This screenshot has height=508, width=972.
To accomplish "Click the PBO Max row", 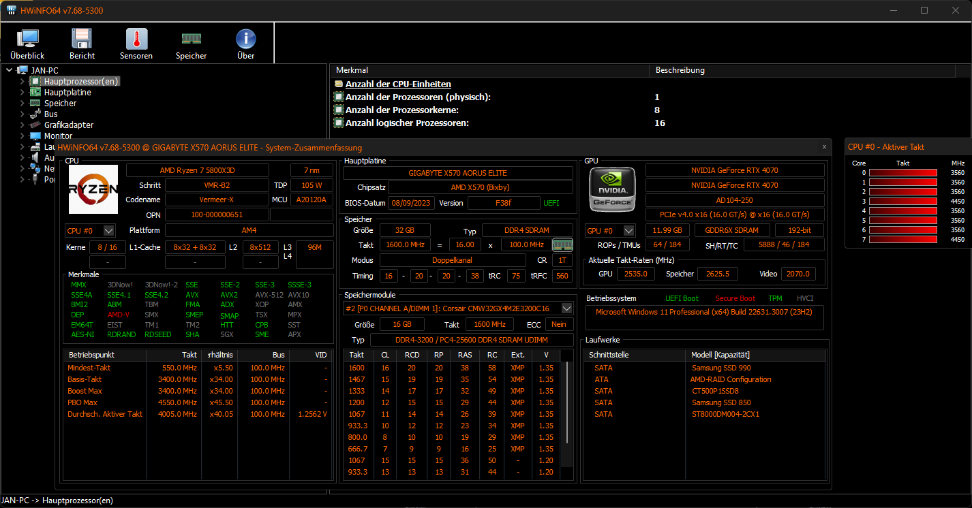I will point(198,402).
